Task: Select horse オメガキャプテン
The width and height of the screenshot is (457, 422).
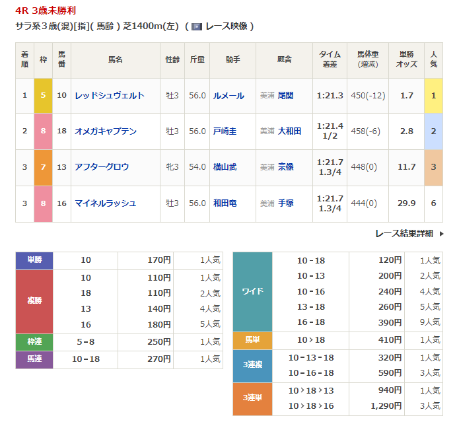Action: [x=106, y=131]
